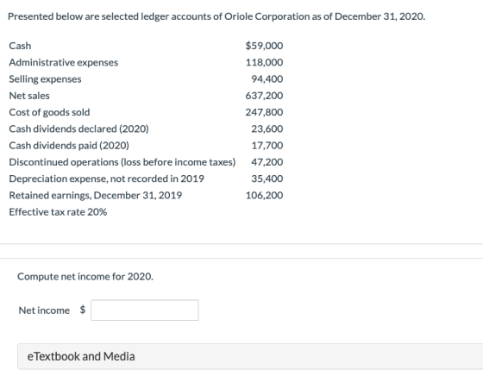
Task: Click the Cash account label
Action: pos(20,46)
